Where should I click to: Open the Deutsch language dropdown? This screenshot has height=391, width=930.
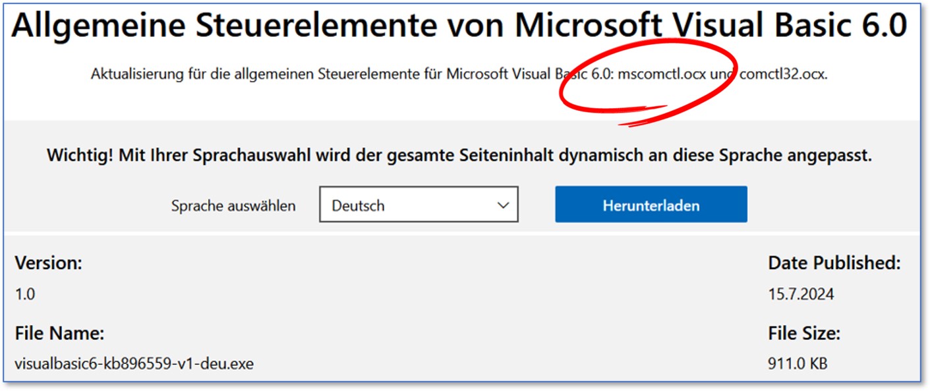pyautogui.click(x=419, y=205)
